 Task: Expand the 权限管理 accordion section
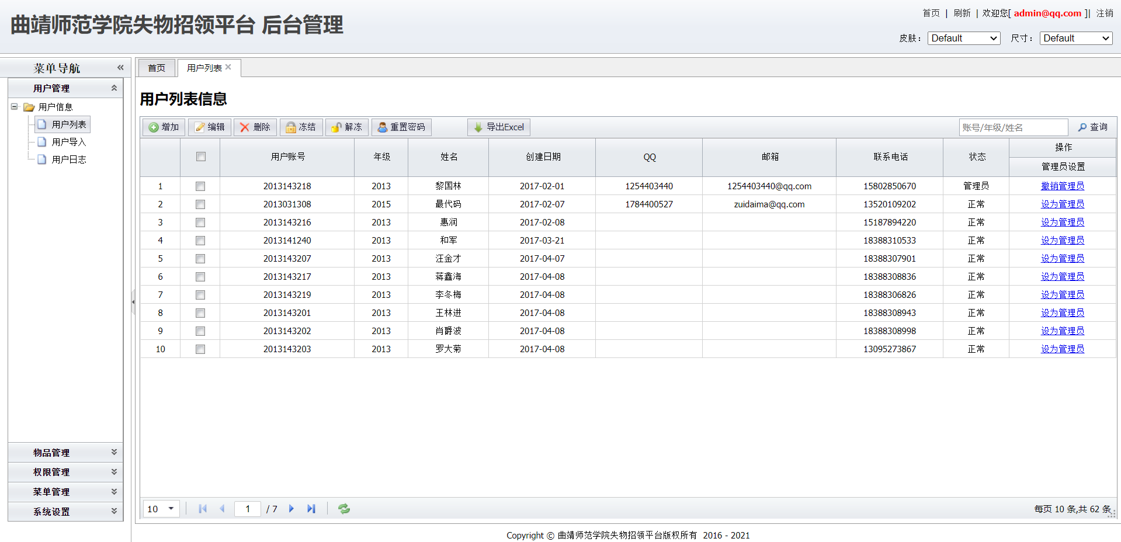tap(114, 472)
